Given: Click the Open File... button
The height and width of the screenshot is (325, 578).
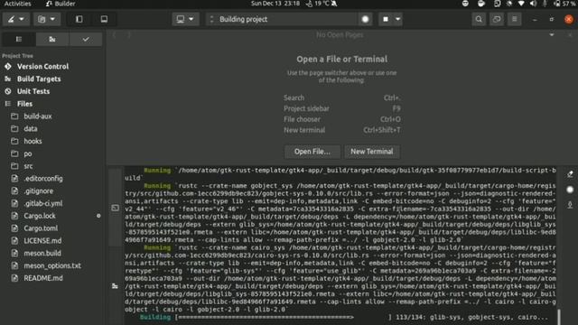Looking at the screenshot, I should 312,152.
